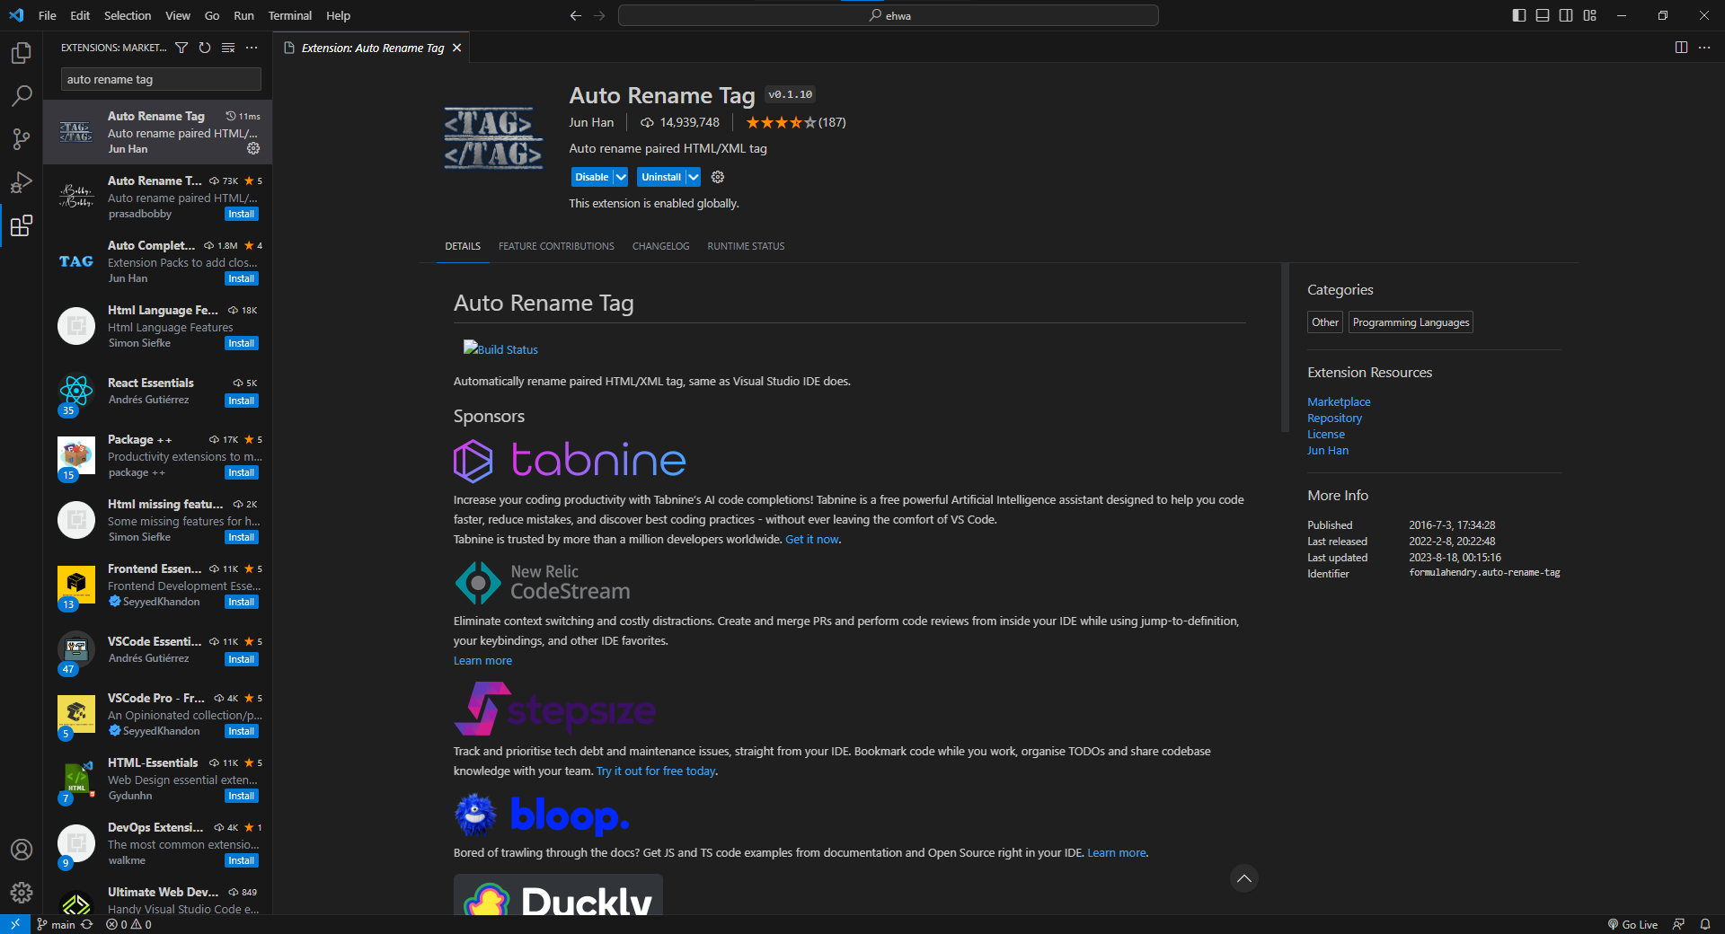
Task: Toggle the primary sidebar visibility
Action: pyautogui.click(x=1517, y=15)
